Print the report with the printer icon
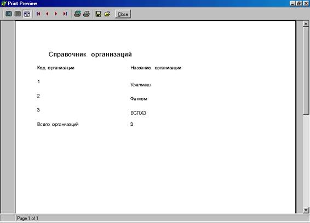Image resolution: width=310 pixels, height=223 pixels. tap(87, 14)
